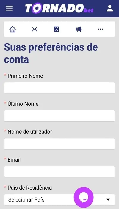119x209 pixels.
Task: Click the Email input box
Action: tap(59, 172)
